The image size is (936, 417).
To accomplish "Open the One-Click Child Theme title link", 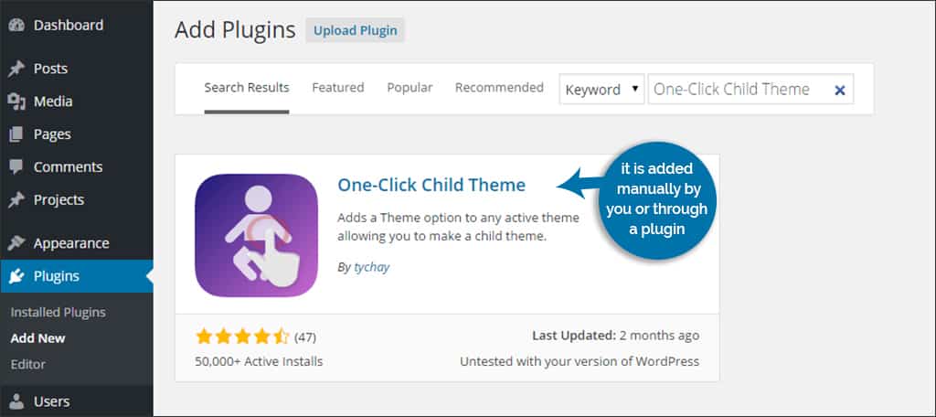I will tap(431, 185).
